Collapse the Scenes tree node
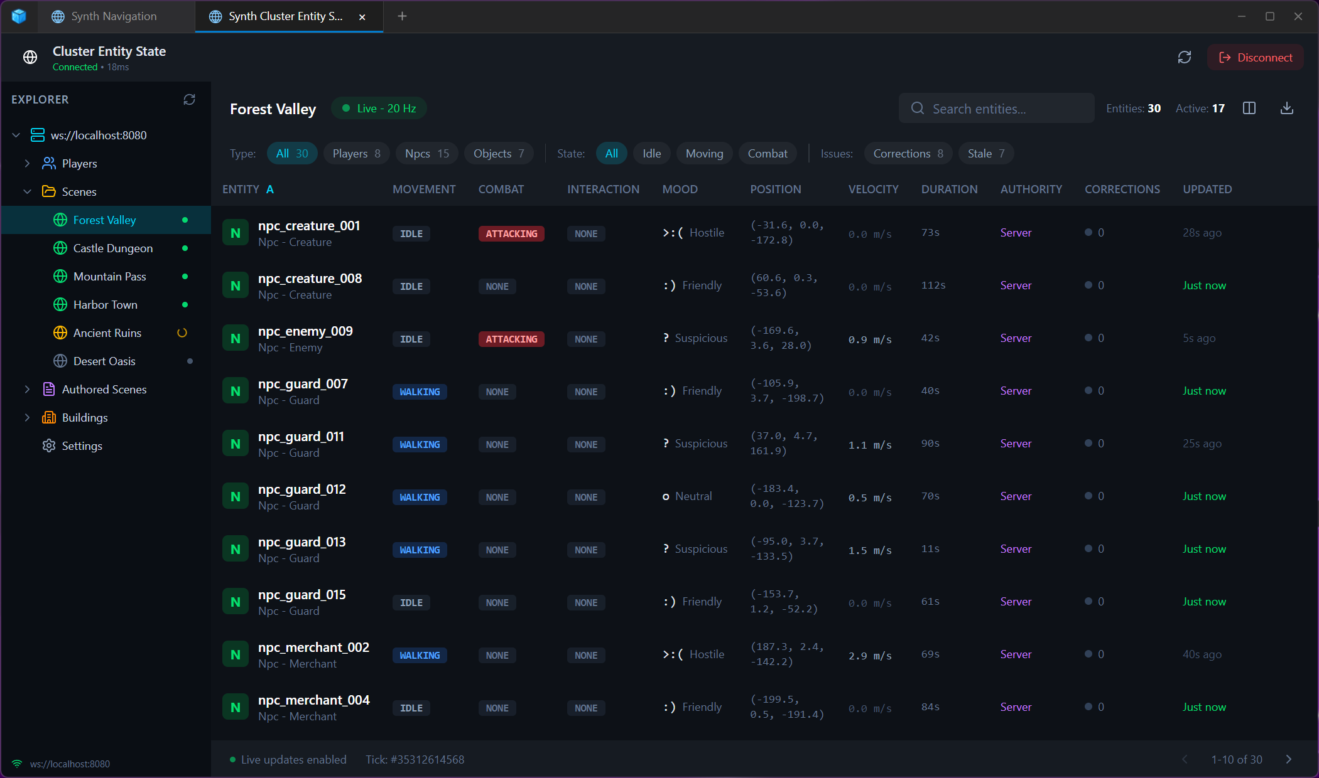 pos(27,191)
